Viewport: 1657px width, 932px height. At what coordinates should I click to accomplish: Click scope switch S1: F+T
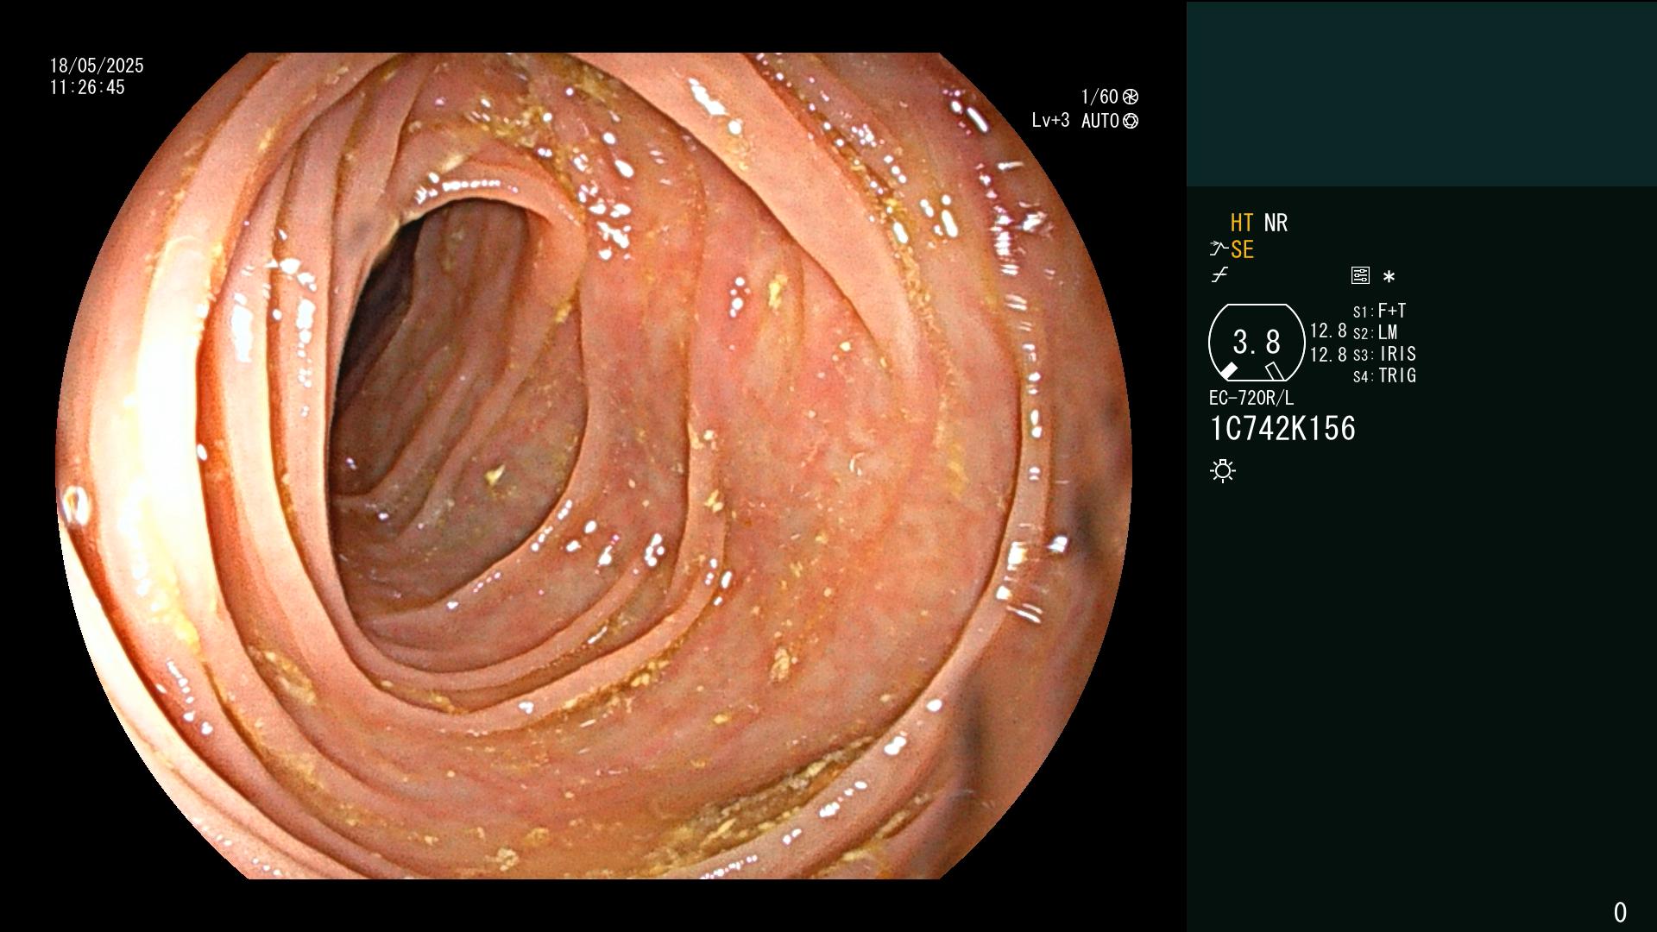1379,311
